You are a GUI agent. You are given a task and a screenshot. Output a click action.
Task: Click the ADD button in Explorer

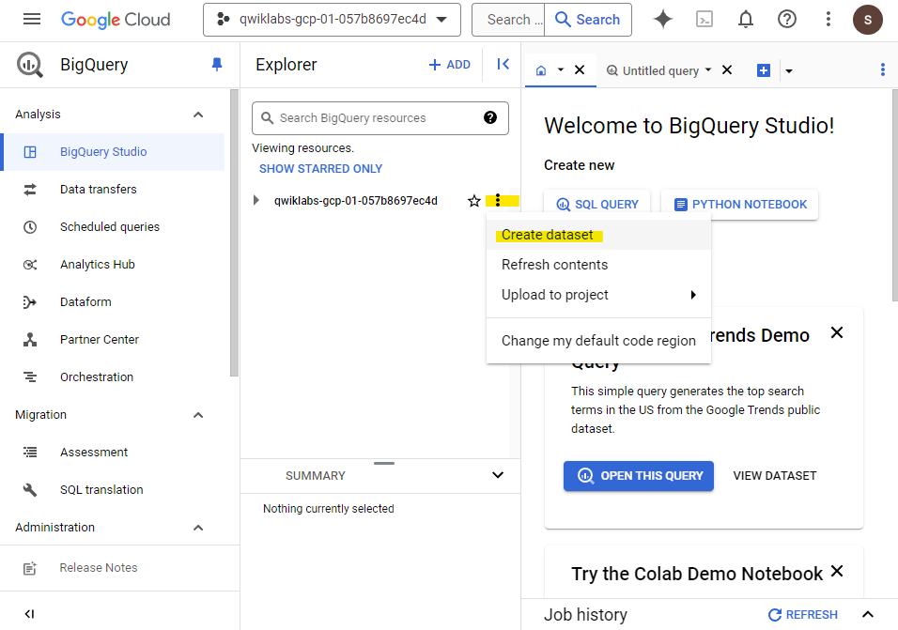tap(450, 65)
